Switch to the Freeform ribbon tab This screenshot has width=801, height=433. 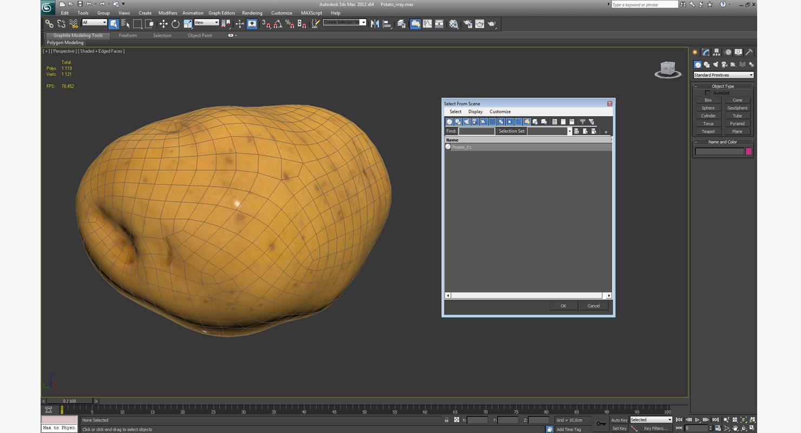128,36
